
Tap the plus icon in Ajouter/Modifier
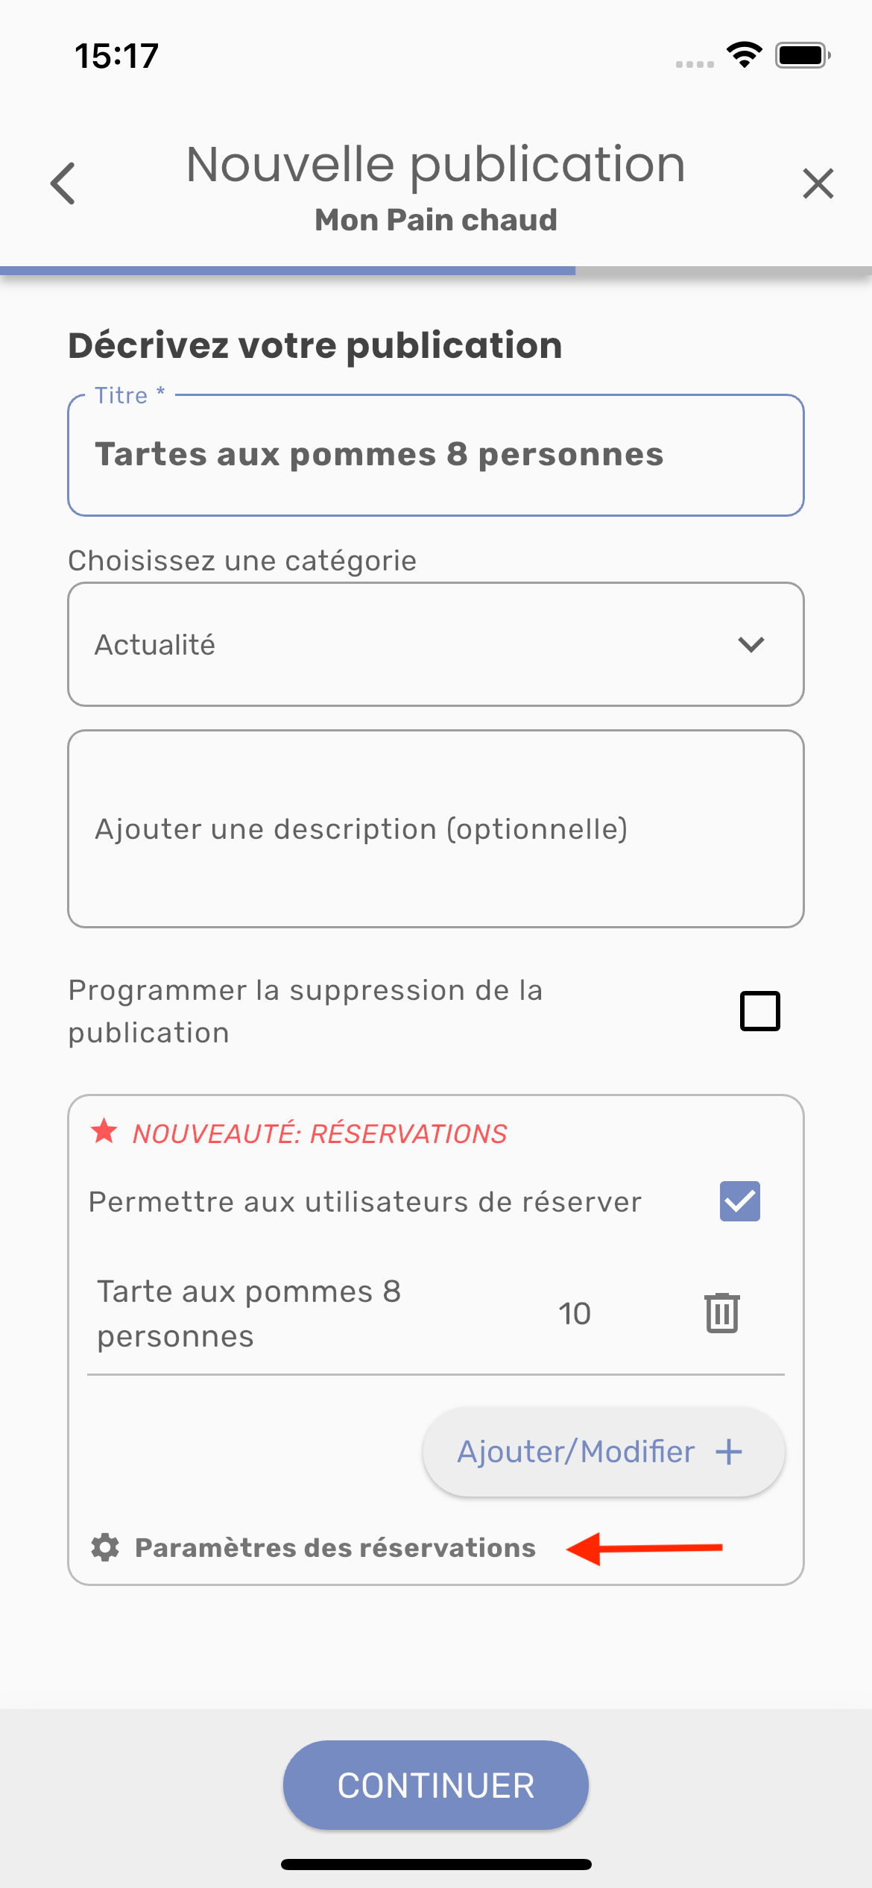pos(728,1452)
